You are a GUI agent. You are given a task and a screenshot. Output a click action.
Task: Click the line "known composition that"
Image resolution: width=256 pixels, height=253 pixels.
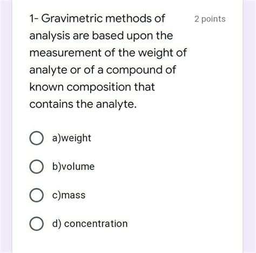[x=92, y=87]
